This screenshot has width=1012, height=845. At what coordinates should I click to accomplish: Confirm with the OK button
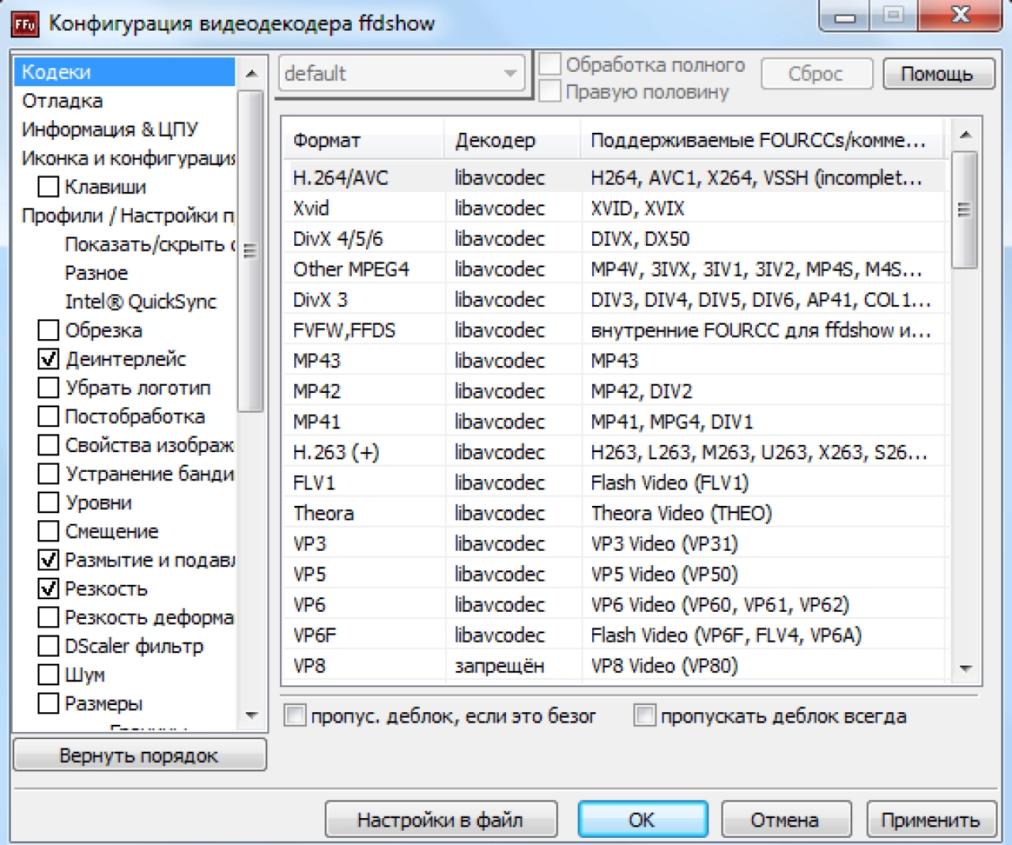click(642, 820)
